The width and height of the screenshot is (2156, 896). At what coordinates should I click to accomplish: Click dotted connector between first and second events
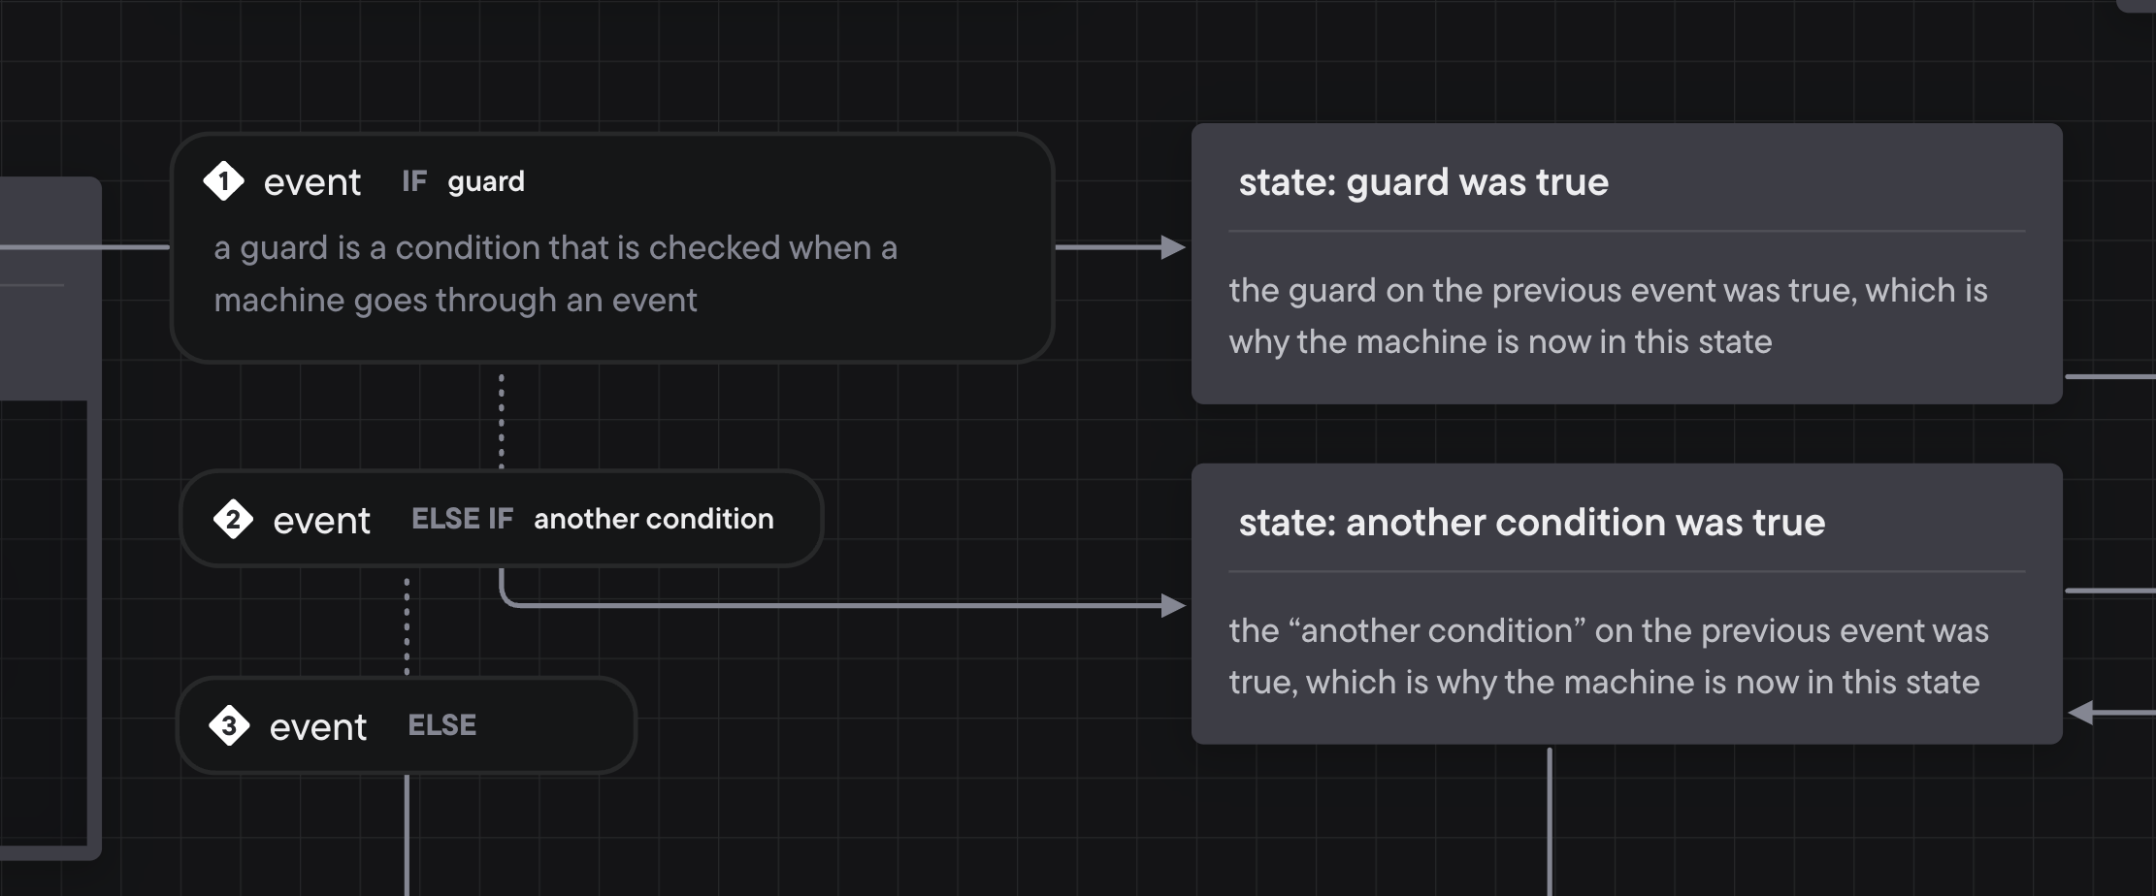pyautogui.click(x=501, y=421)
